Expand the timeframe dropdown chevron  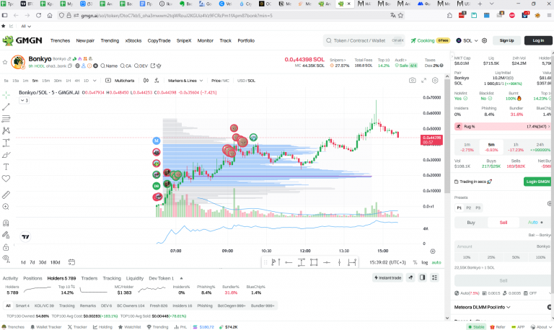94,81
